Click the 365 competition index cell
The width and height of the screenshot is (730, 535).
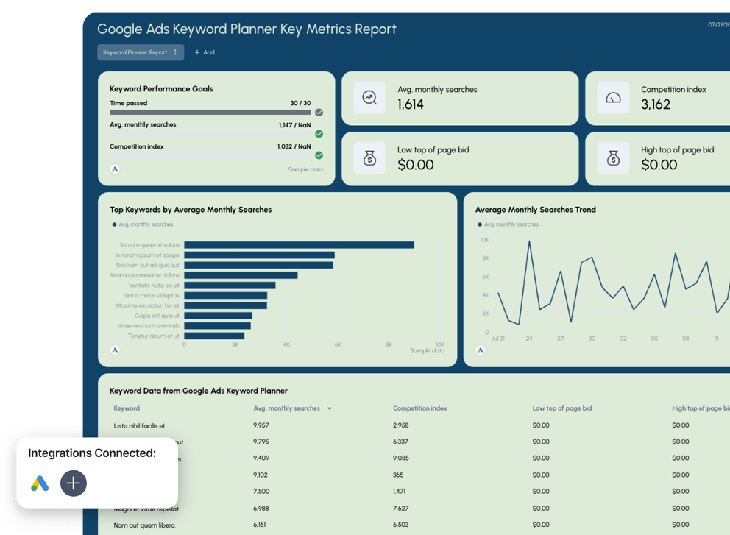coord(398,475)
